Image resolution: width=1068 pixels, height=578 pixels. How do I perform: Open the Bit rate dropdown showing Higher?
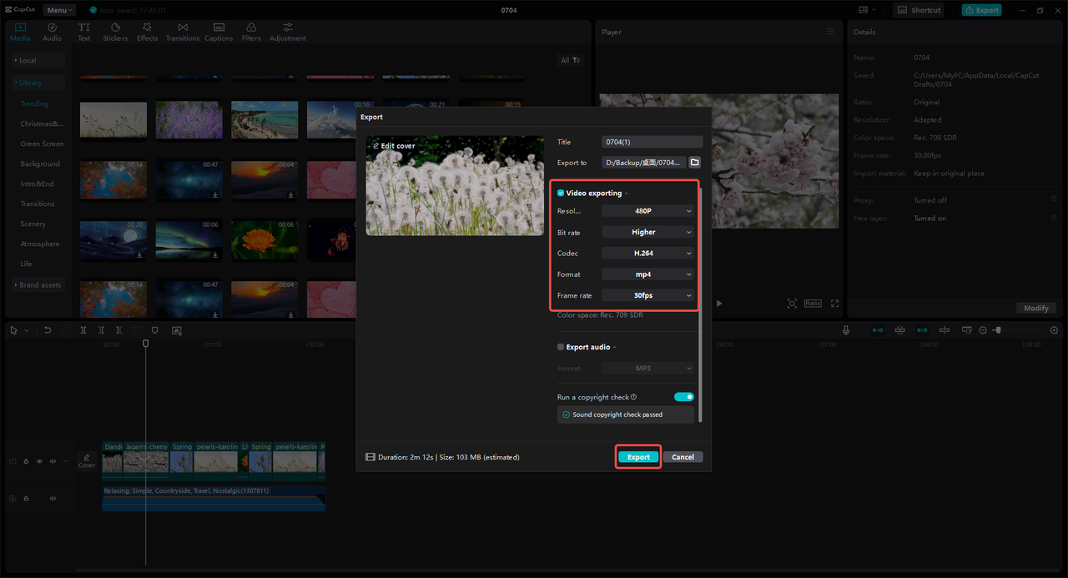tap(647, 232)
